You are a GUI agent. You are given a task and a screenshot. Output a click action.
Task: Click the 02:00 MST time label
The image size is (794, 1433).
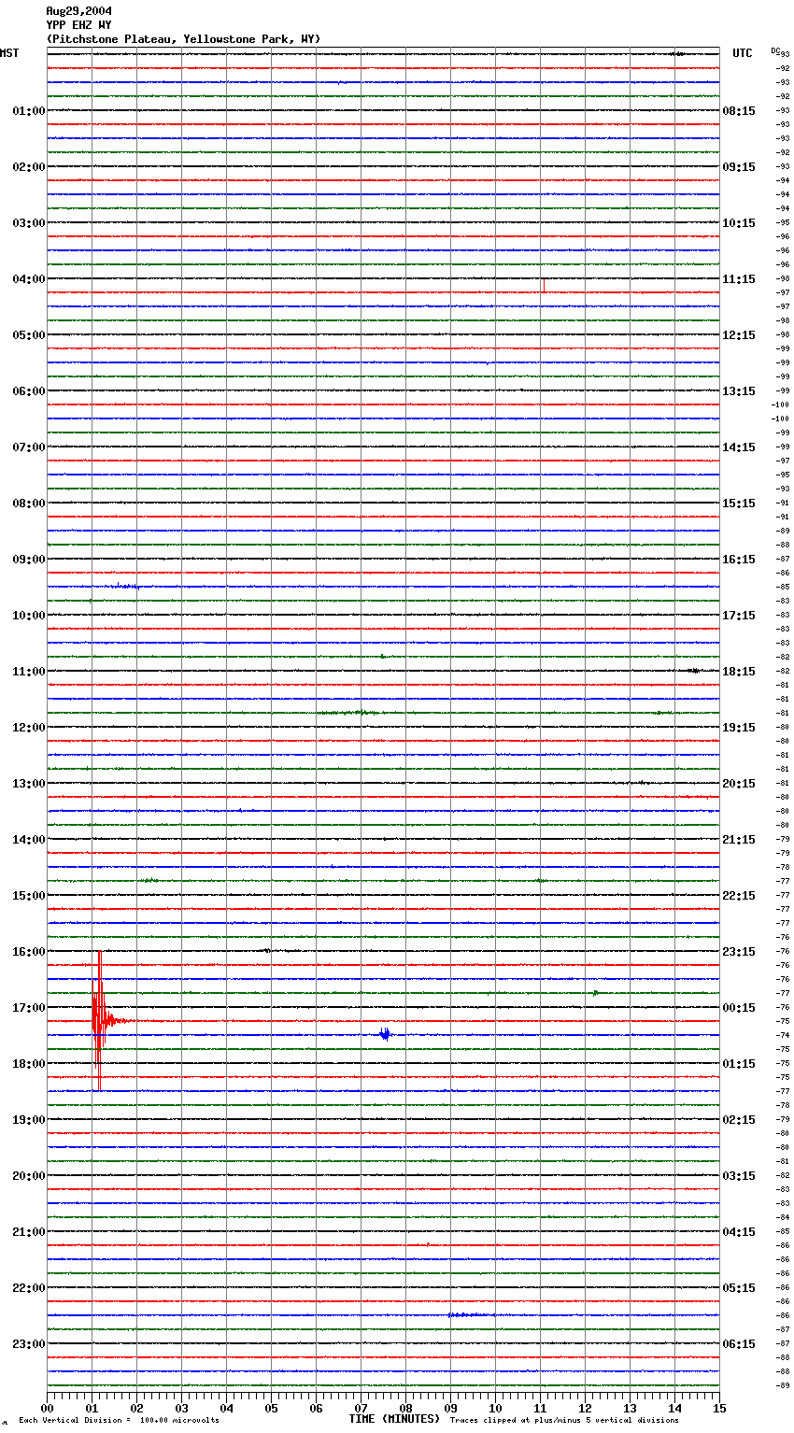[29, 167]
